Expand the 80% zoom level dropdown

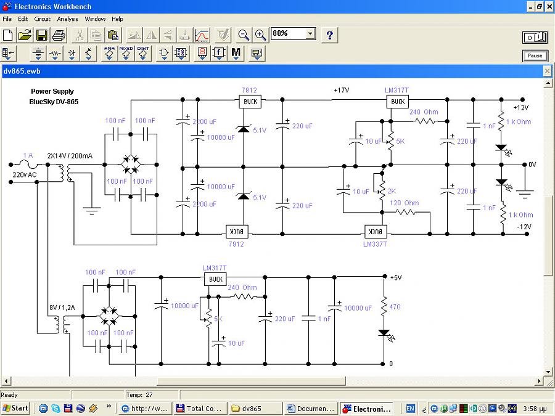pyautogui.click(x=310, y=34)
